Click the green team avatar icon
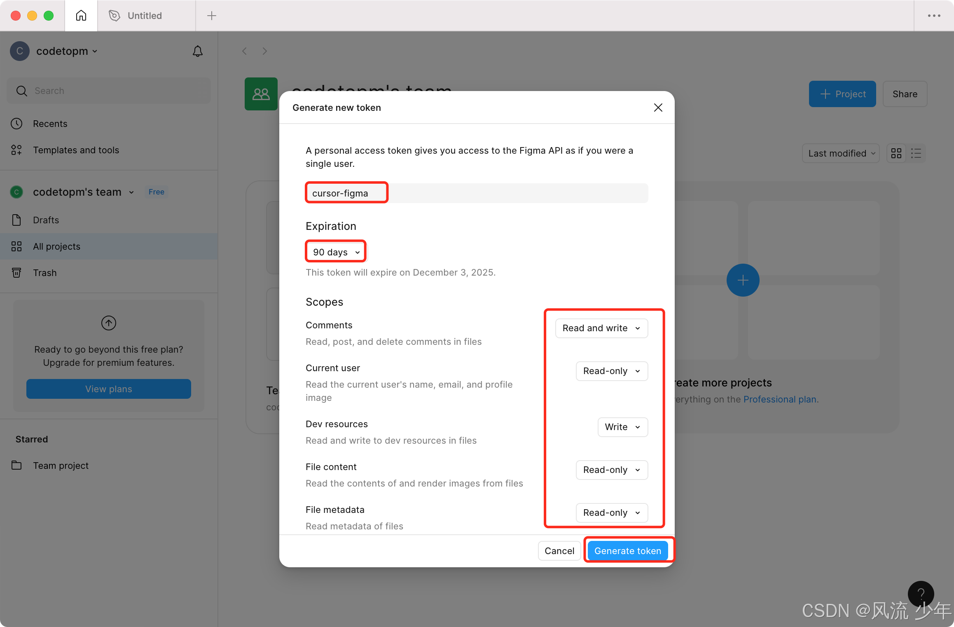954x627 pixels. (261, 94)
